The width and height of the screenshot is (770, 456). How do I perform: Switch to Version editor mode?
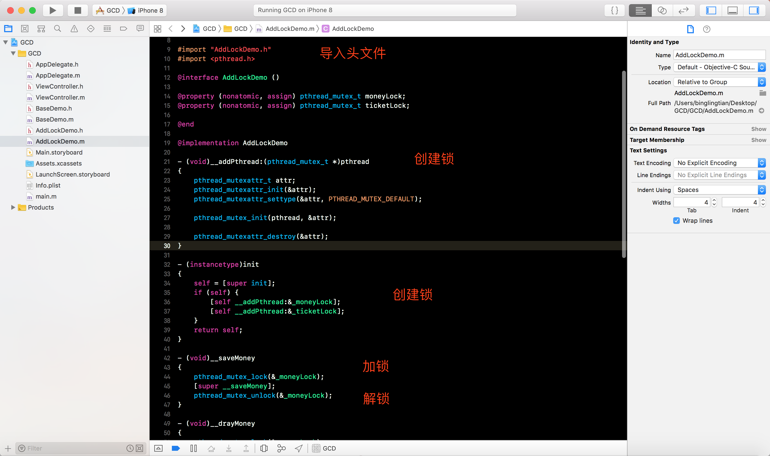684,10
